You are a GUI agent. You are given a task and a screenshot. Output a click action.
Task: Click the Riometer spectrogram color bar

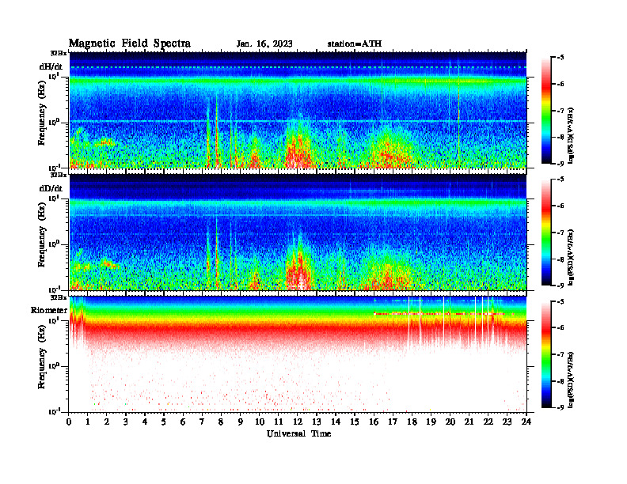click(546, 354)
